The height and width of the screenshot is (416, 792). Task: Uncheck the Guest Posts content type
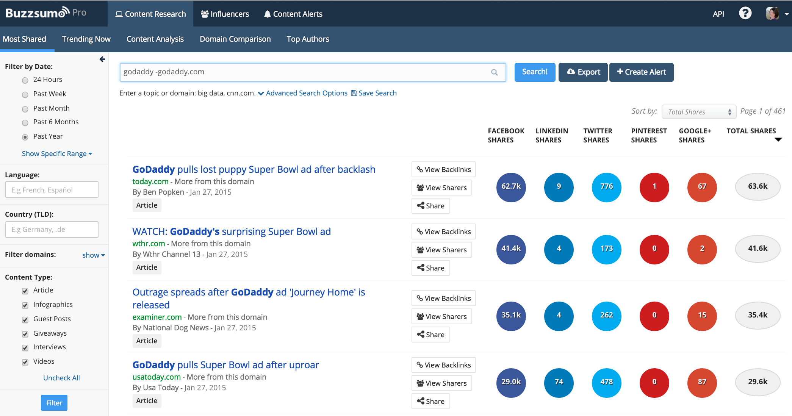(25, 319)
